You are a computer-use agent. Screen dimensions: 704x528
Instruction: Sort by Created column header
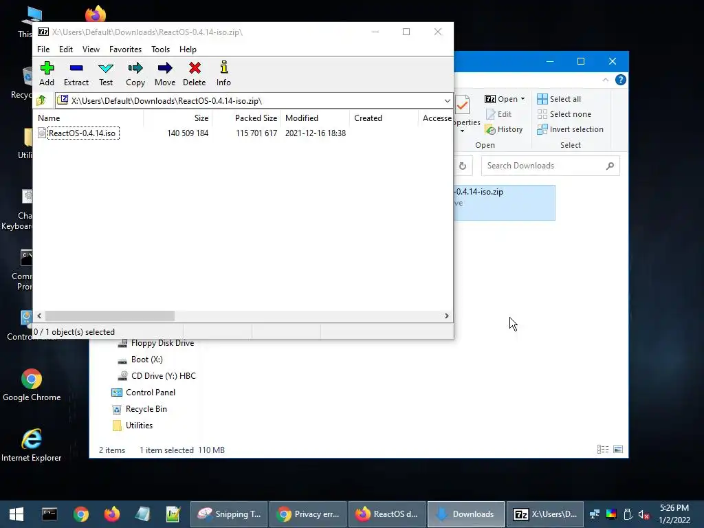(384, 118)
